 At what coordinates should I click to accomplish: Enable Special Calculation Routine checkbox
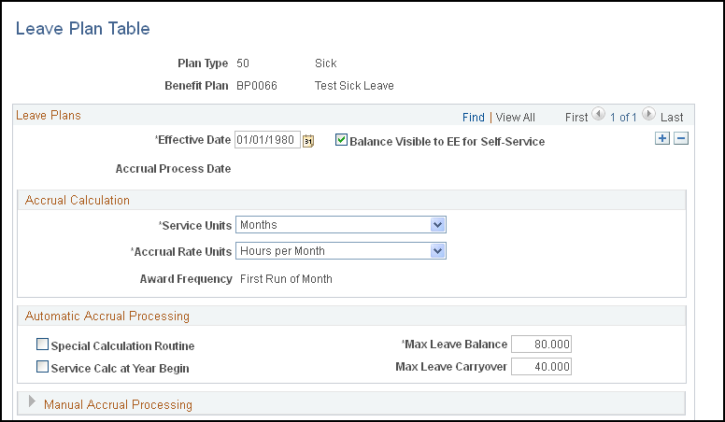click(43, 345)
